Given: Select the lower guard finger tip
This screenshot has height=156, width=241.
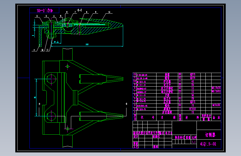Looking at the screenshot, I should click(x=122, y=116).
